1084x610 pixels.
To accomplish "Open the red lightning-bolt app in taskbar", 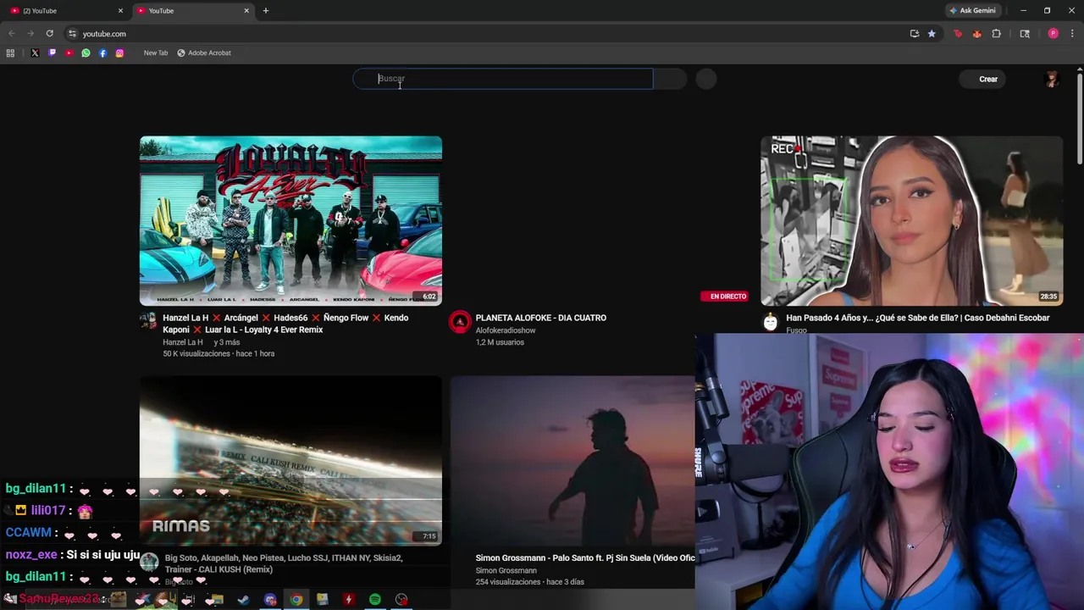I will (x=348, y=600).
